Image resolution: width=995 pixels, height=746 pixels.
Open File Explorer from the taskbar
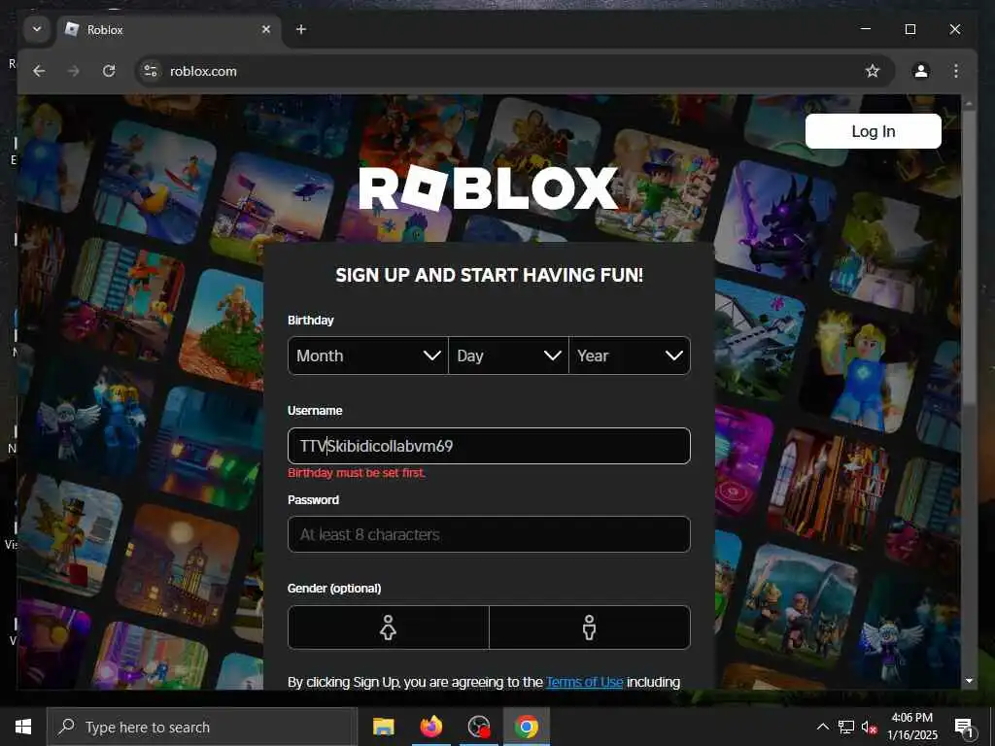coord(383,727)
